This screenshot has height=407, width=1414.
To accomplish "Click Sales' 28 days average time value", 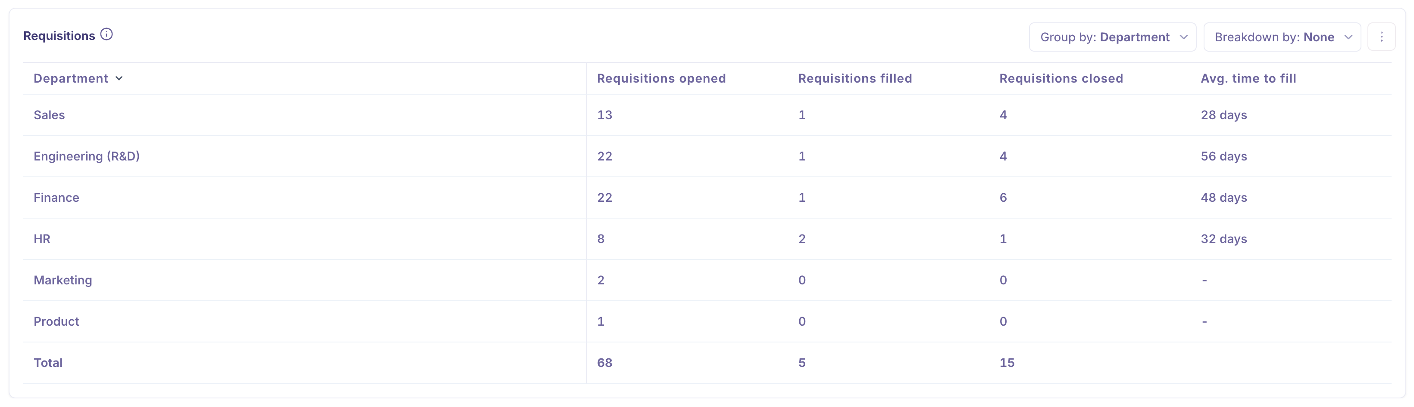I will tap(1223, 115).
